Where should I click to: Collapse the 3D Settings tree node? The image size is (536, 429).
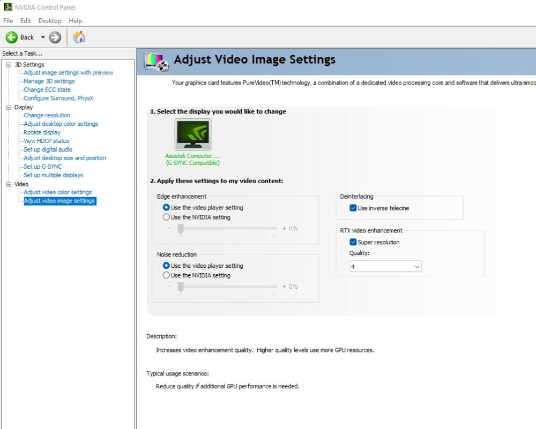click(x=9, y=65)
